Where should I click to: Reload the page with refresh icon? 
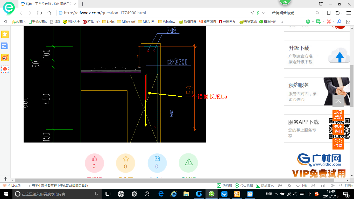pos(39,13)
